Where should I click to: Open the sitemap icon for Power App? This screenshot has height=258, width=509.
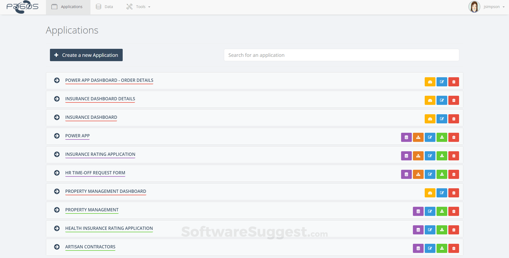(418, 137)
